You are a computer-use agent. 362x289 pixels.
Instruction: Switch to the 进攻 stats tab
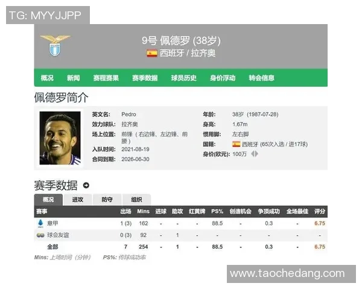[78, 199]
